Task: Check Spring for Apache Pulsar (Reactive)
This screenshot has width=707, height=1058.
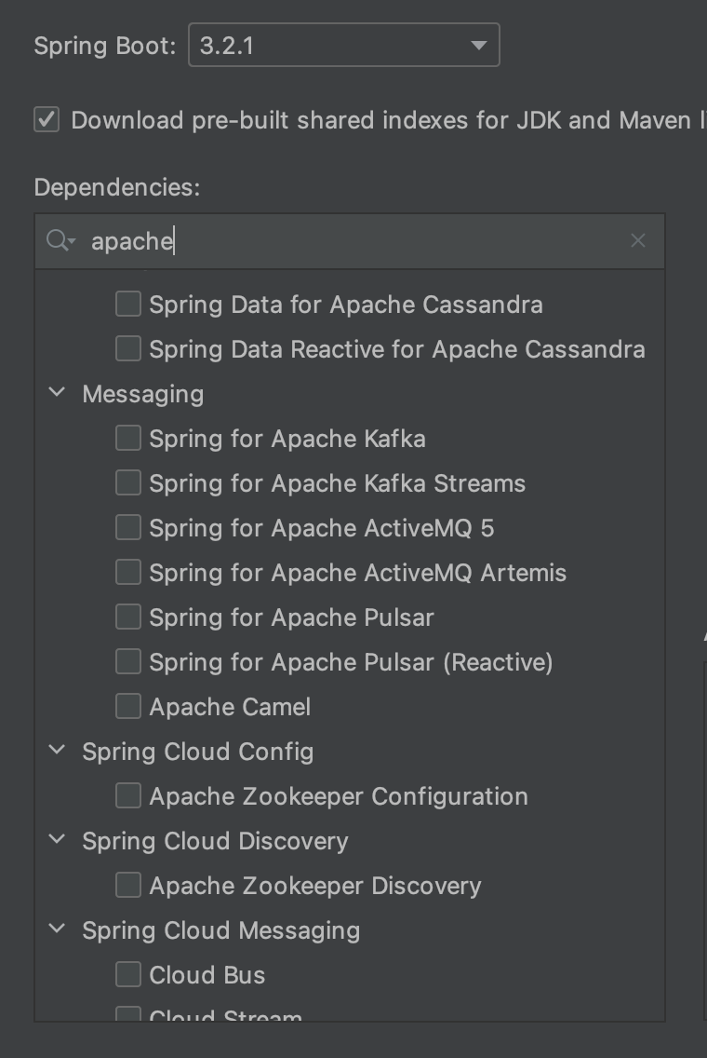Action: coord(128,661)
